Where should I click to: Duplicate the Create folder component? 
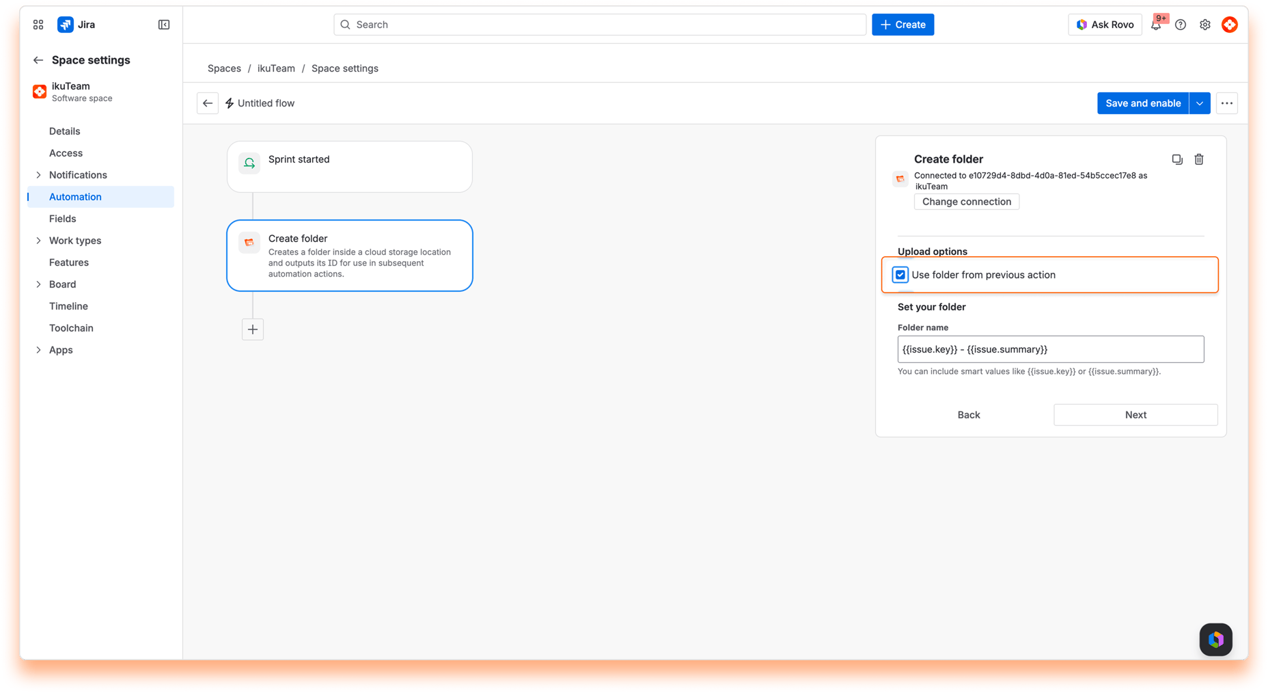tap(1177, 159)
